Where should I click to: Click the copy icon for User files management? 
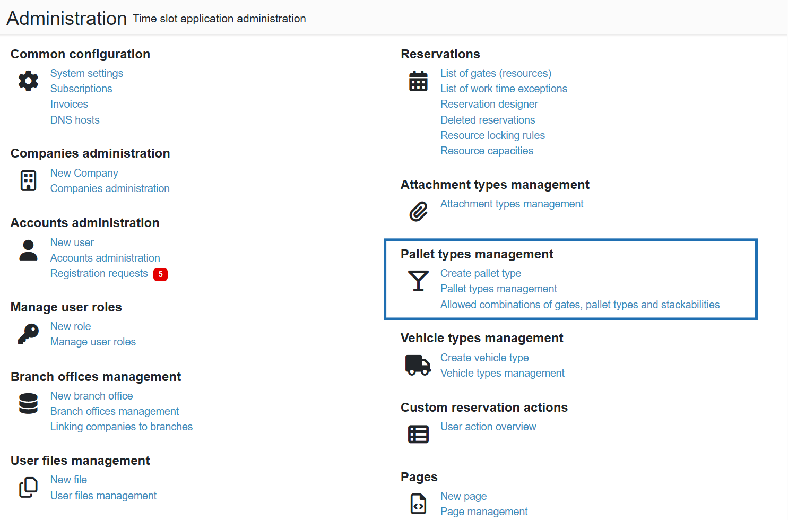[28, 487]
